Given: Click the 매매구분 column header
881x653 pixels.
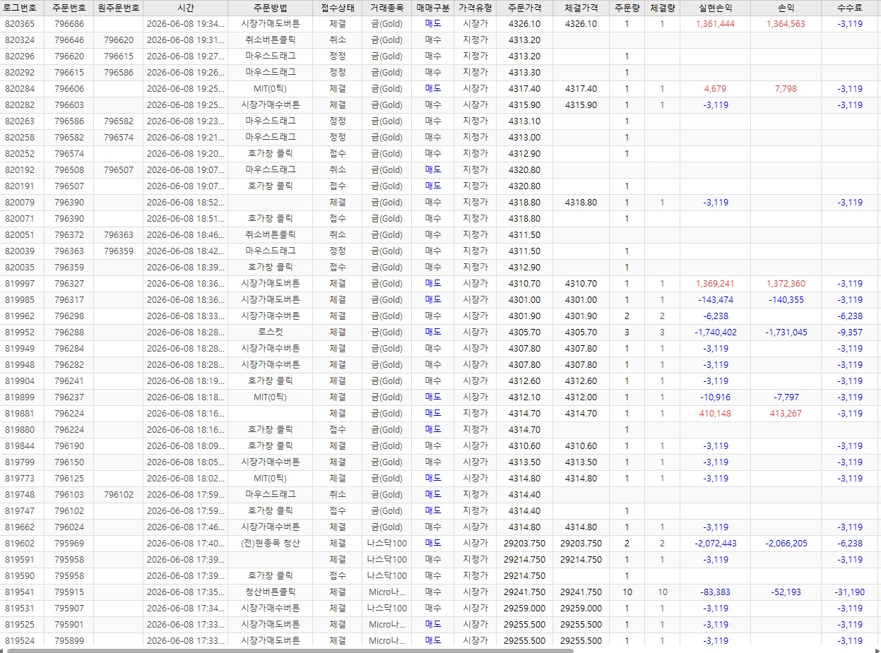Looking at the screenshot, I should [x=432, y=8].
